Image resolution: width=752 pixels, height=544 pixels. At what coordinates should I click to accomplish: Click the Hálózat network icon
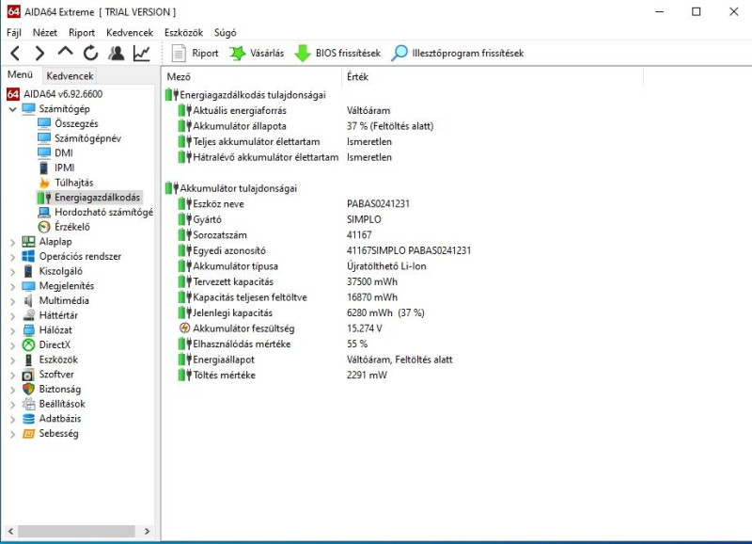click(29, 329)
